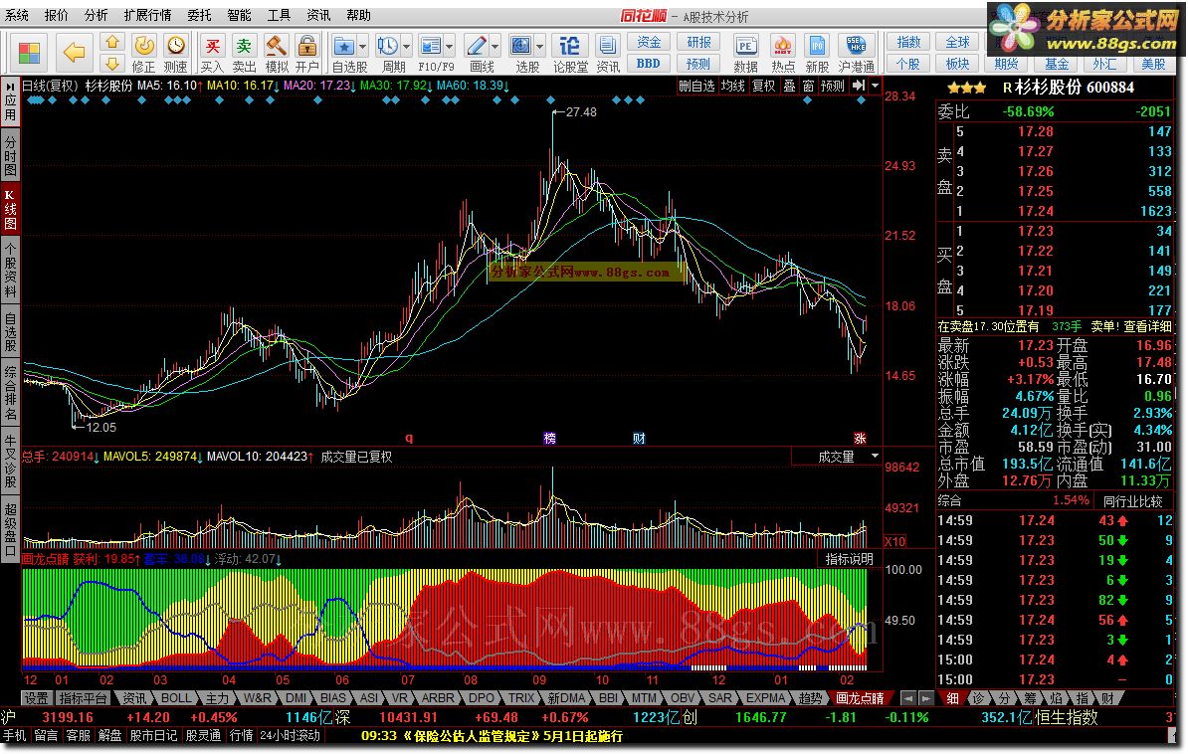Expand the F10/F9 dropdown arrow
Viewport: 1188px width, 754px height.
pos(450,47)
